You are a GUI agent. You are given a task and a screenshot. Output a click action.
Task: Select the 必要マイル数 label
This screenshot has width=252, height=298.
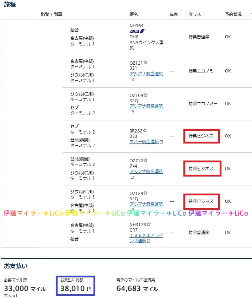pyautogui.click(x=16, y=280)
